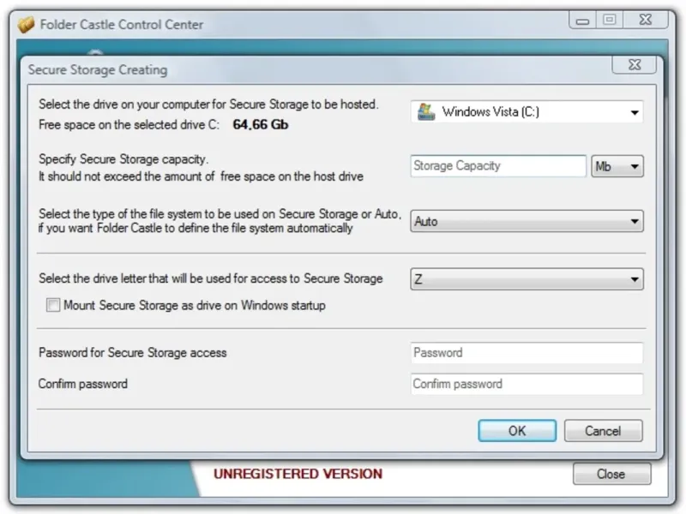The width and height of the screenshot is (686, 514).
Task: Click the 64,66 Gb free space value
Action: [x=261, y=124]
